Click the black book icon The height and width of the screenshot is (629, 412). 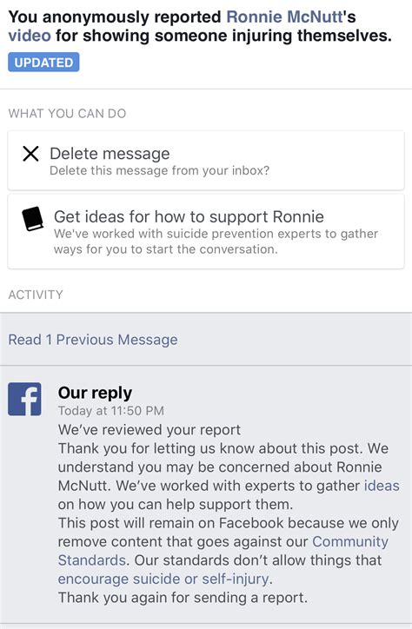32,219
